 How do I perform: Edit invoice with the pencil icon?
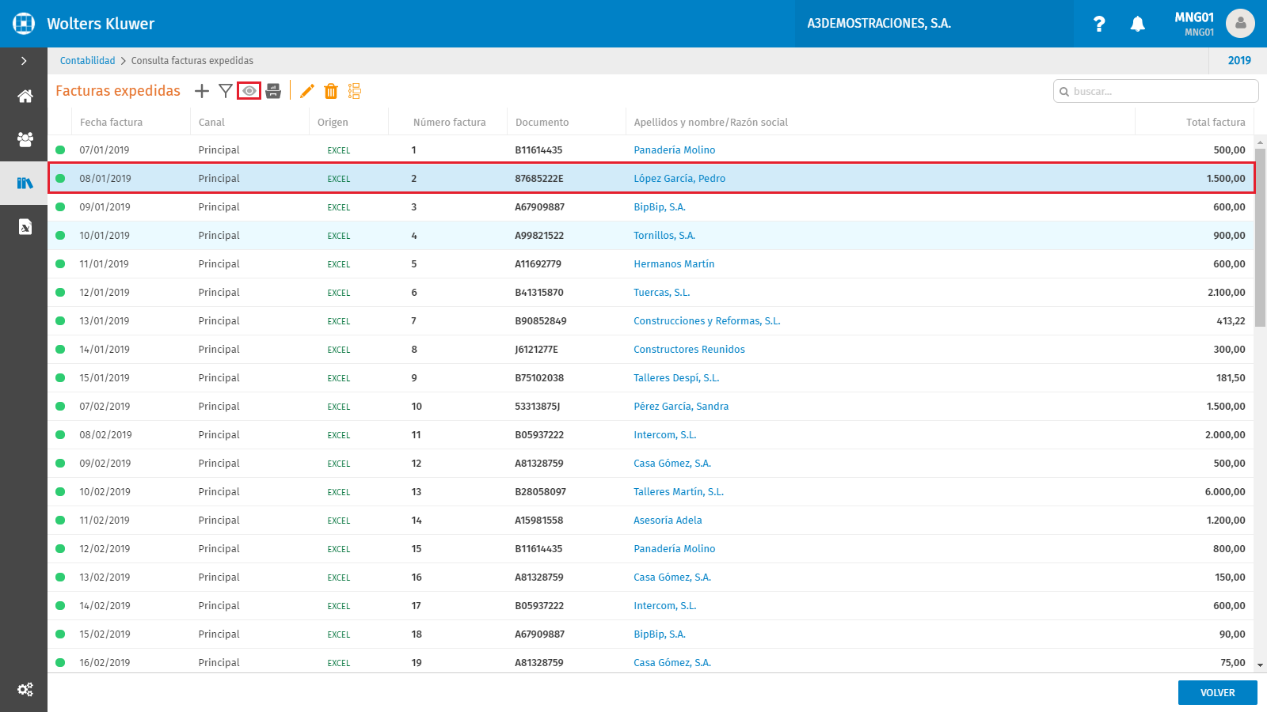coord(307,91)
